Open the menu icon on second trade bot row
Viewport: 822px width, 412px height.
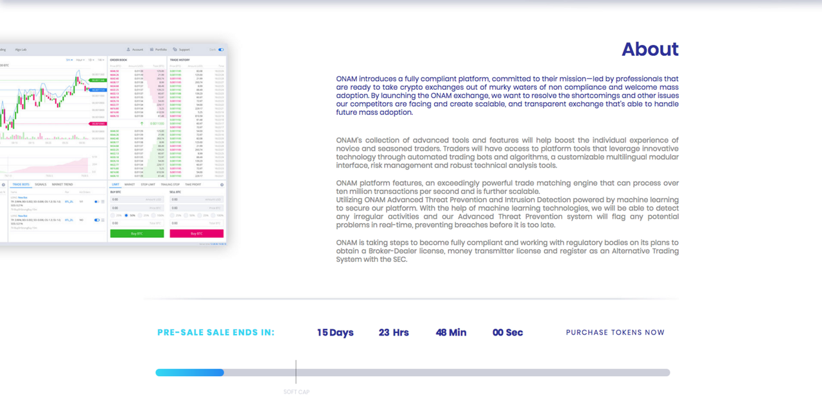pyautogui.click(x=103, y=220)
